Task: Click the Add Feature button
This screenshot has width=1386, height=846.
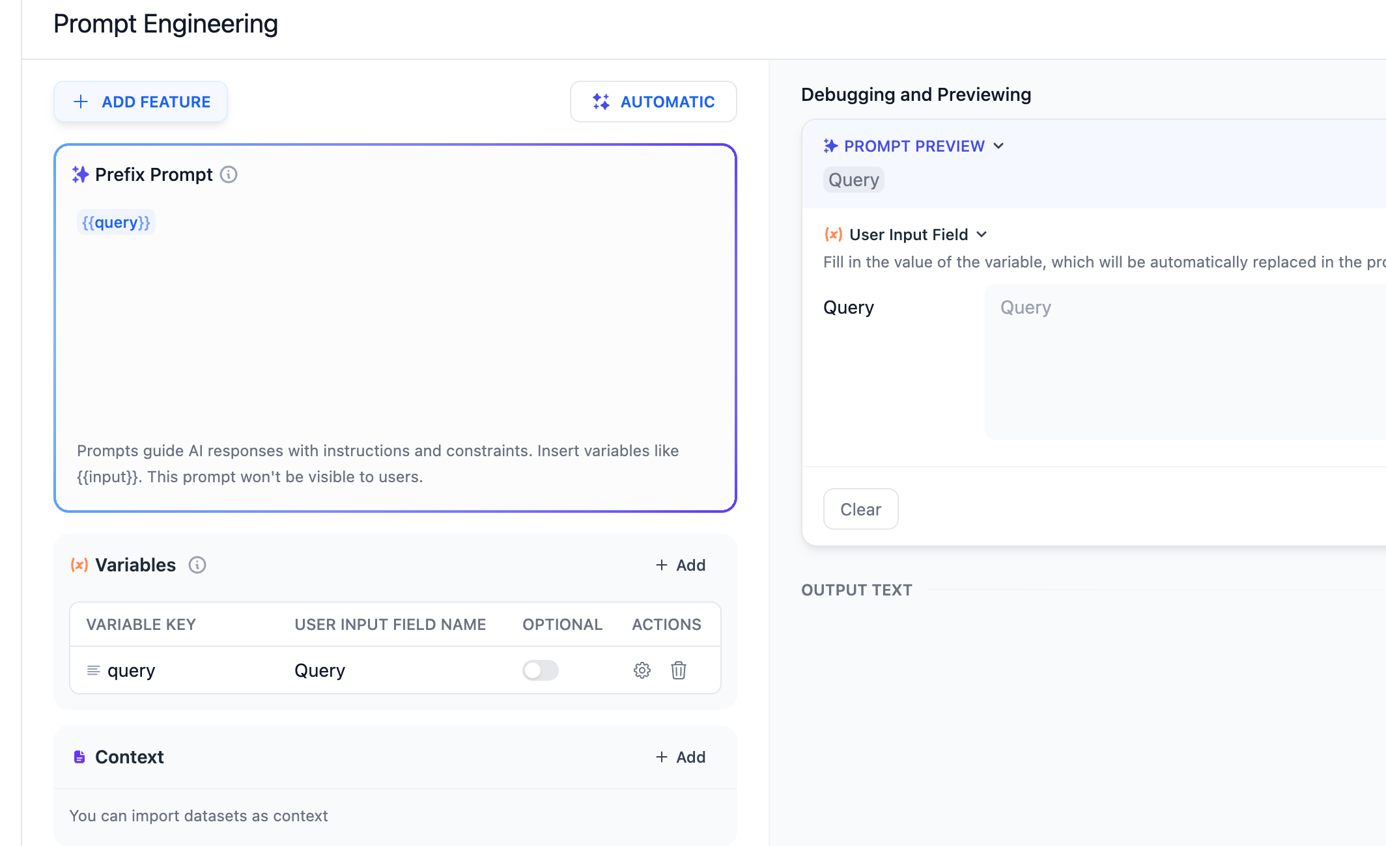Action: click(x=140, y=102)
